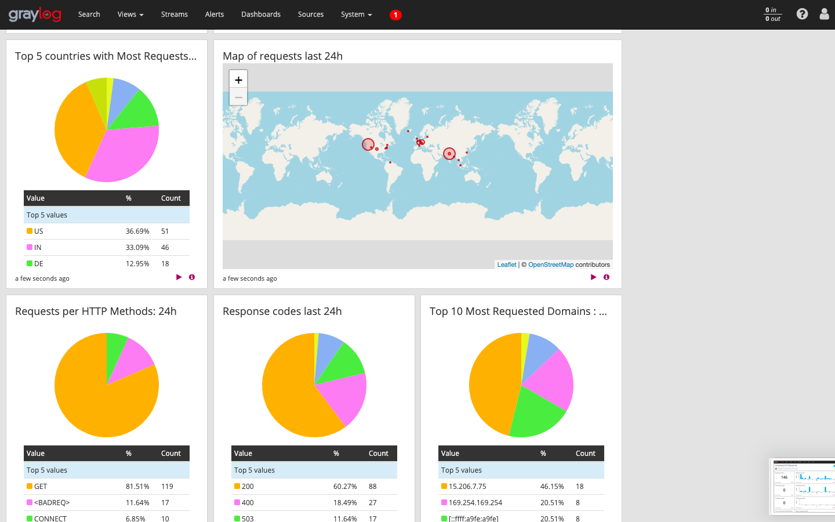Image resolution: width=835 pixels, height=522 pixels.
Task: Click the 'Map of requests last 24h' title
Action: pyautogui.click(x=282, y=56)
